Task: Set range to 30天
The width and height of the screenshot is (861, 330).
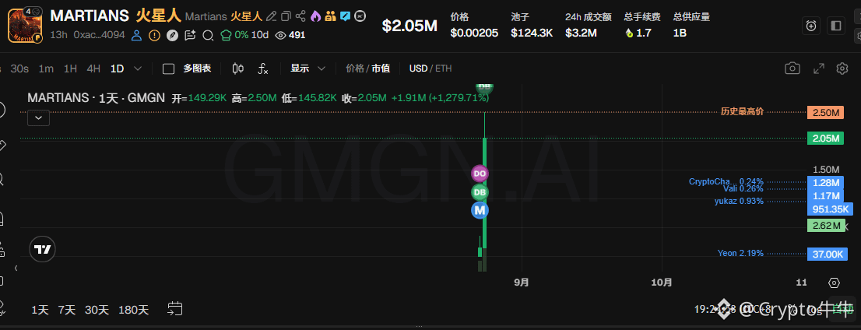Action: (97, 310)
